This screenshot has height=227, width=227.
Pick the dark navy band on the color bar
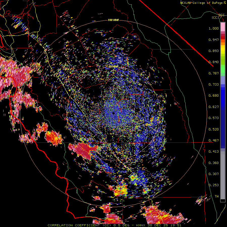(x=223, y=129)
